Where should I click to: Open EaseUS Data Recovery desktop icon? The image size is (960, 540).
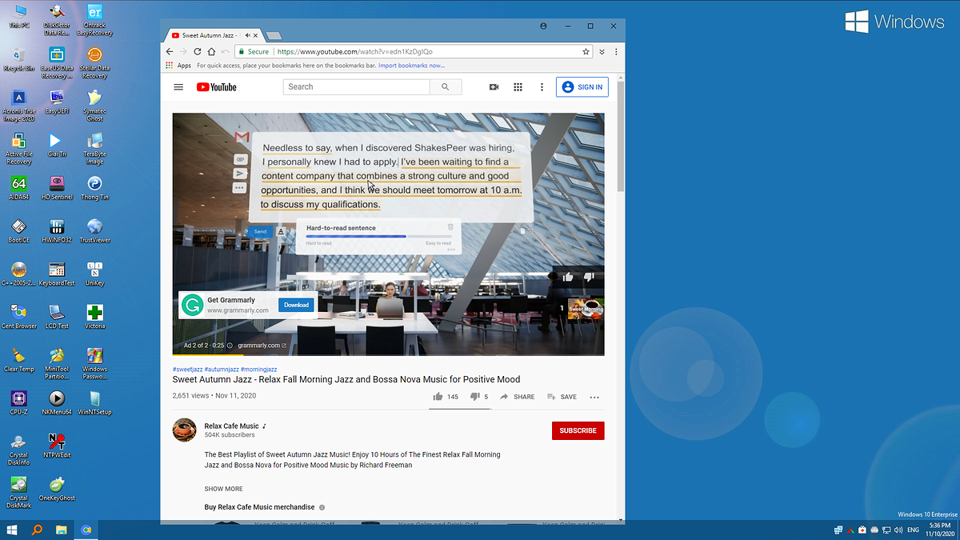(57, 62)
